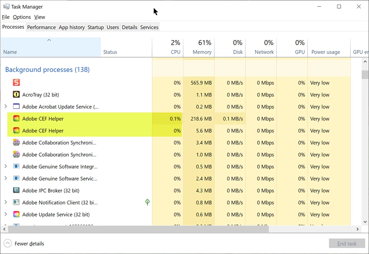This screenshot has width=369, height=254.
Task: Select Adobe Update Service (32 bit) name
Action: pos(56,214)
